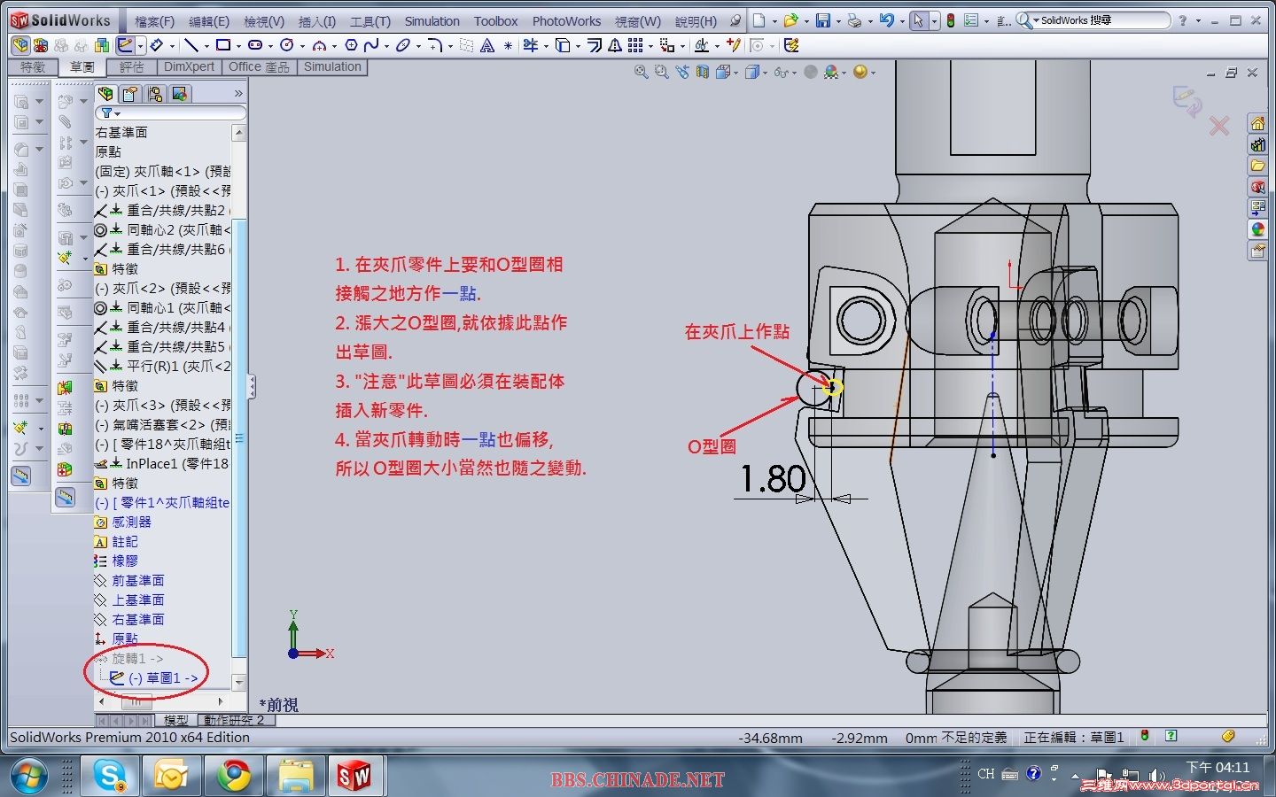Open the 插入(I) menu
Screen dimensions: 1276x797
pyautogui.click(x=317, y=21)
